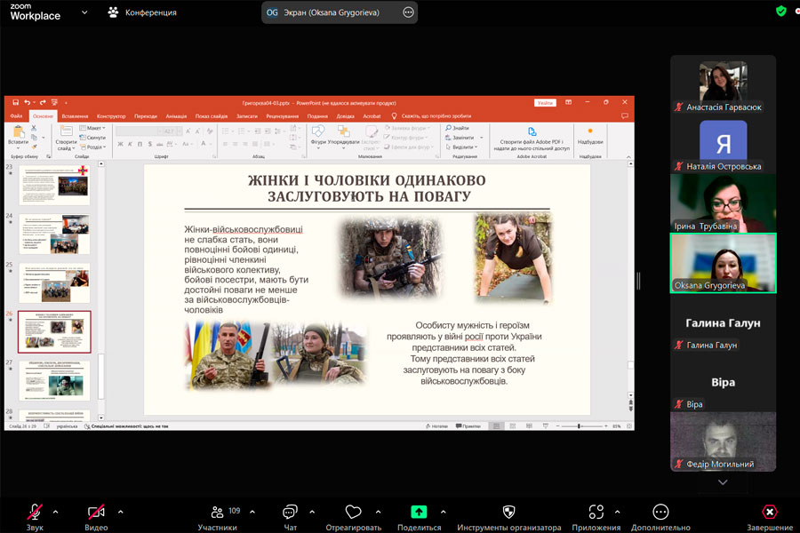800x533 pixels.
Task: Expand video options arrow beside Видео
Action: click(120, 512)
